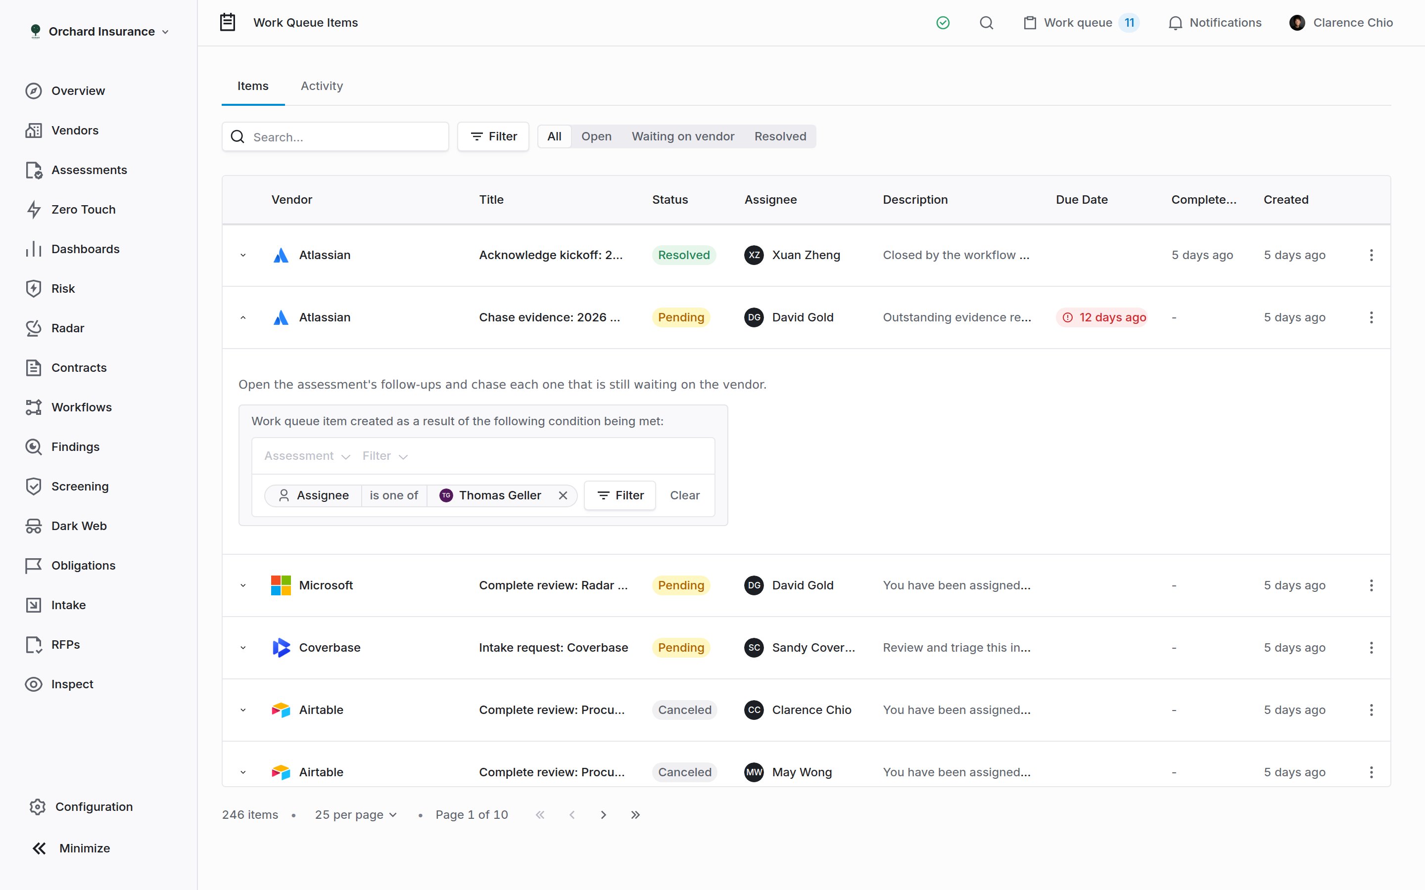Open the global search magnifier in header
Screen dimensions: 1425x890
click(x=986, y=22)
